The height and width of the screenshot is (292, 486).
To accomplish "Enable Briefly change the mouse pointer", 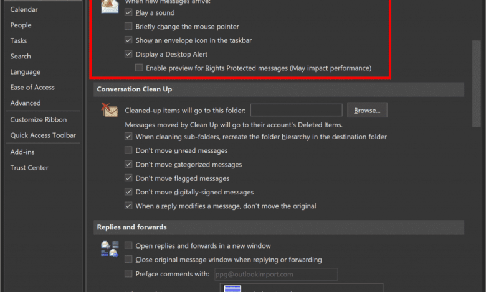I will (x=128, y=26).
